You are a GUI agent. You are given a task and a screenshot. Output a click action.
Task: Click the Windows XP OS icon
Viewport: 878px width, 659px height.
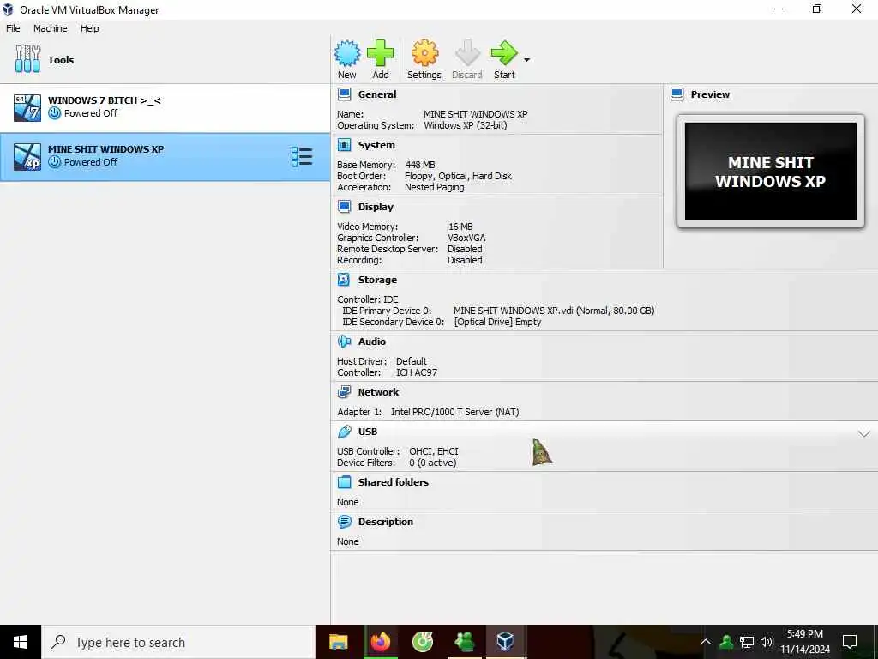pyautogui.click(x=27, y=157)
